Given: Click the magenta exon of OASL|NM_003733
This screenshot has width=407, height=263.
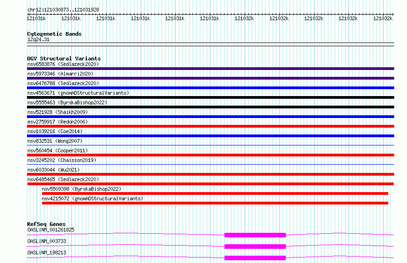Looking at the screenshot, I should 255,247.
